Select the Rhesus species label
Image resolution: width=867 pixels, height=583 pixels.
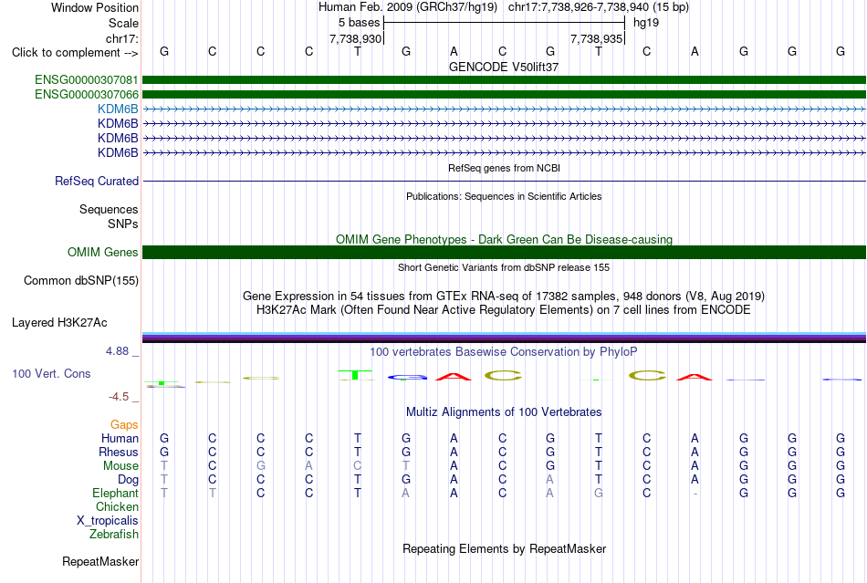click(x=119, y=453)
